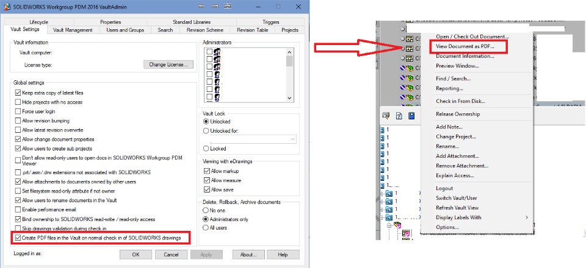586x268 pixels.
Task: Click the Administrators list scroll up arrow
Action: (289, 51)
